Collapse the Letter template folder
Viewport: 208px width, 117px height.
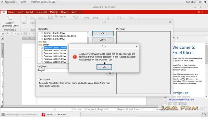point(39,45)
